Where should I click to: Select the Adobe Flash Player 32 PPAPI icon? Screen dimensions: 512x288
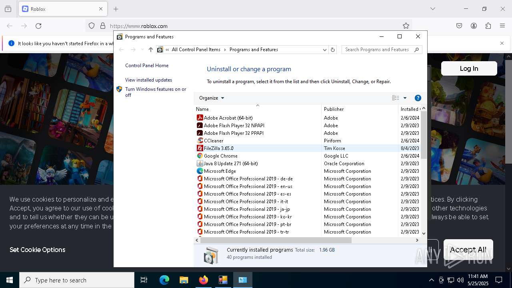click(x=200, y=133)
